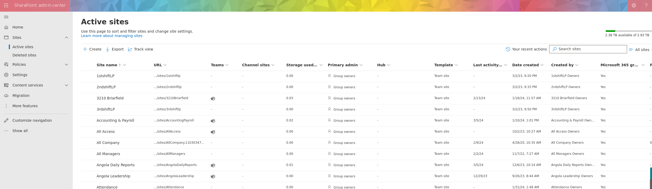Image resolution: width=652 pixels, height=189 pixels.
Task: Click the Teams icon for All Access
Action: coord(213,132)
